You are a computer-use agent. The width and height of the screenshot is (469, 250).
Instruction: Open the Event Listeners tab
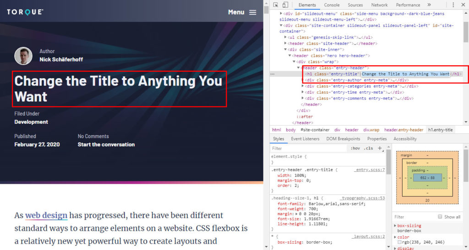305,139
